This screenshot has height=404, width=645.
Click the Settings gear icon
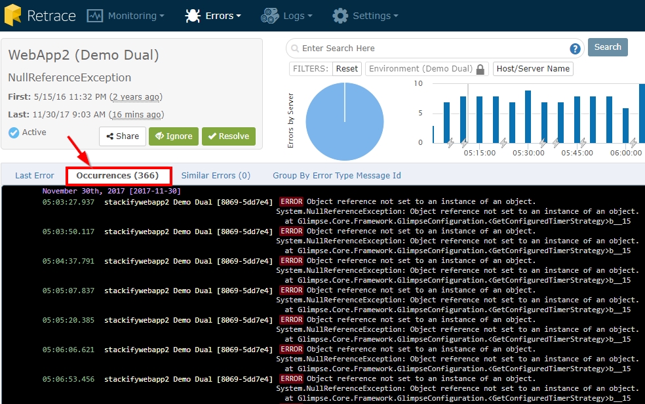pyautogui.click(x=340, y=16)
